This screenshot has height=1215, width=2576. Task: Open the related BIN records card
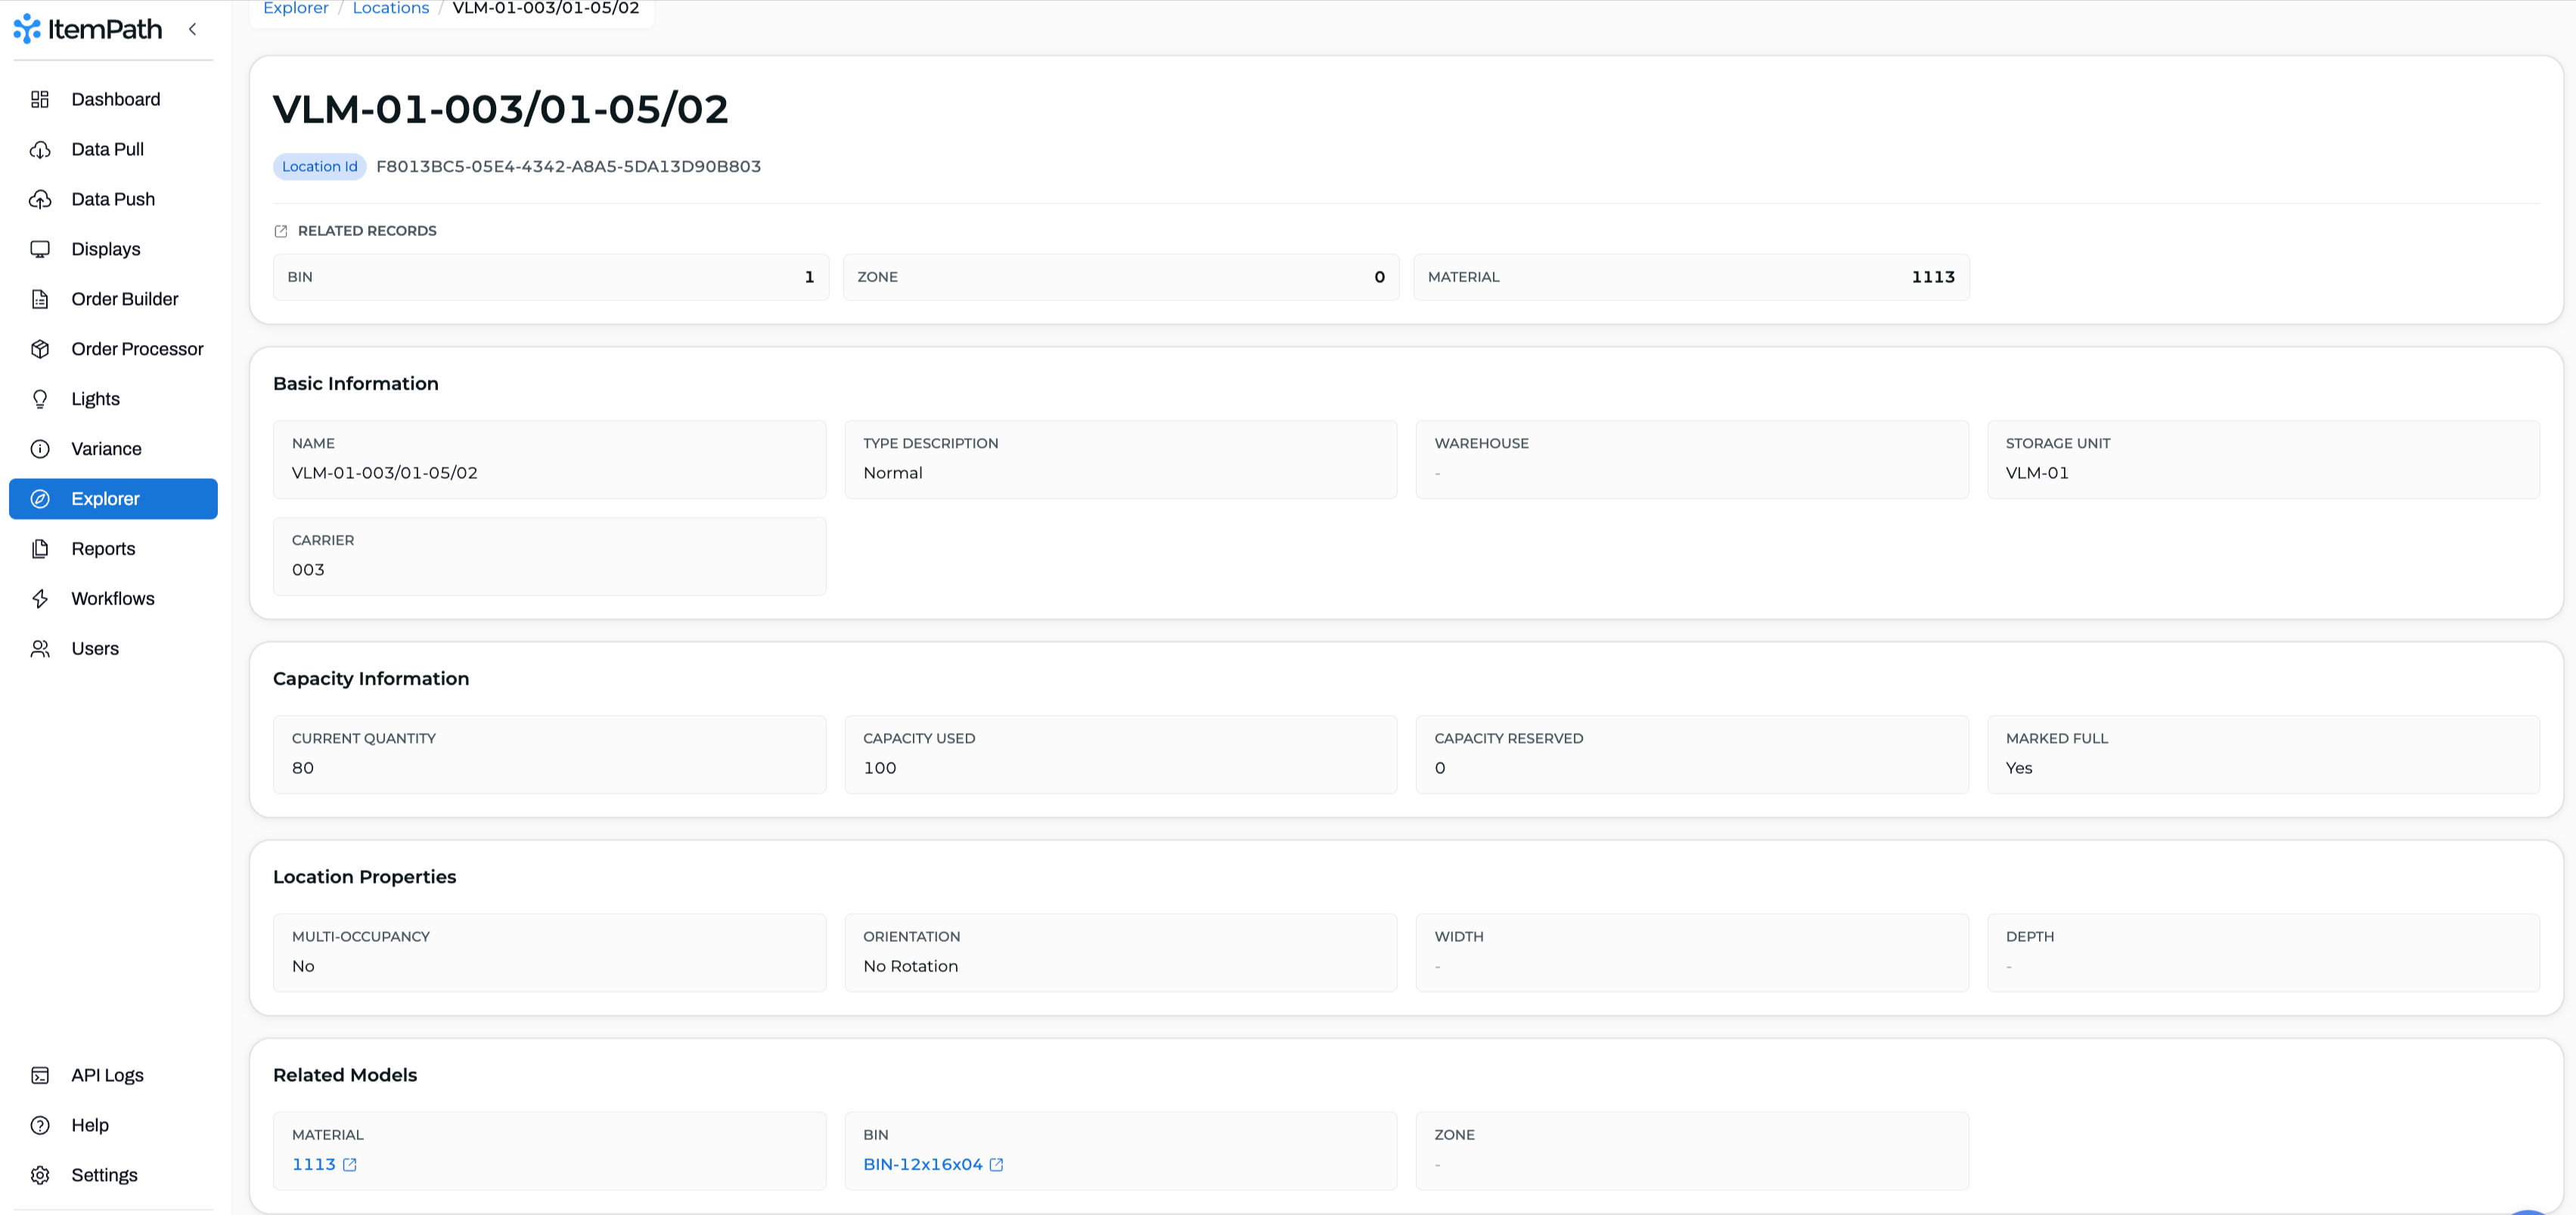[x=551, y=277]
